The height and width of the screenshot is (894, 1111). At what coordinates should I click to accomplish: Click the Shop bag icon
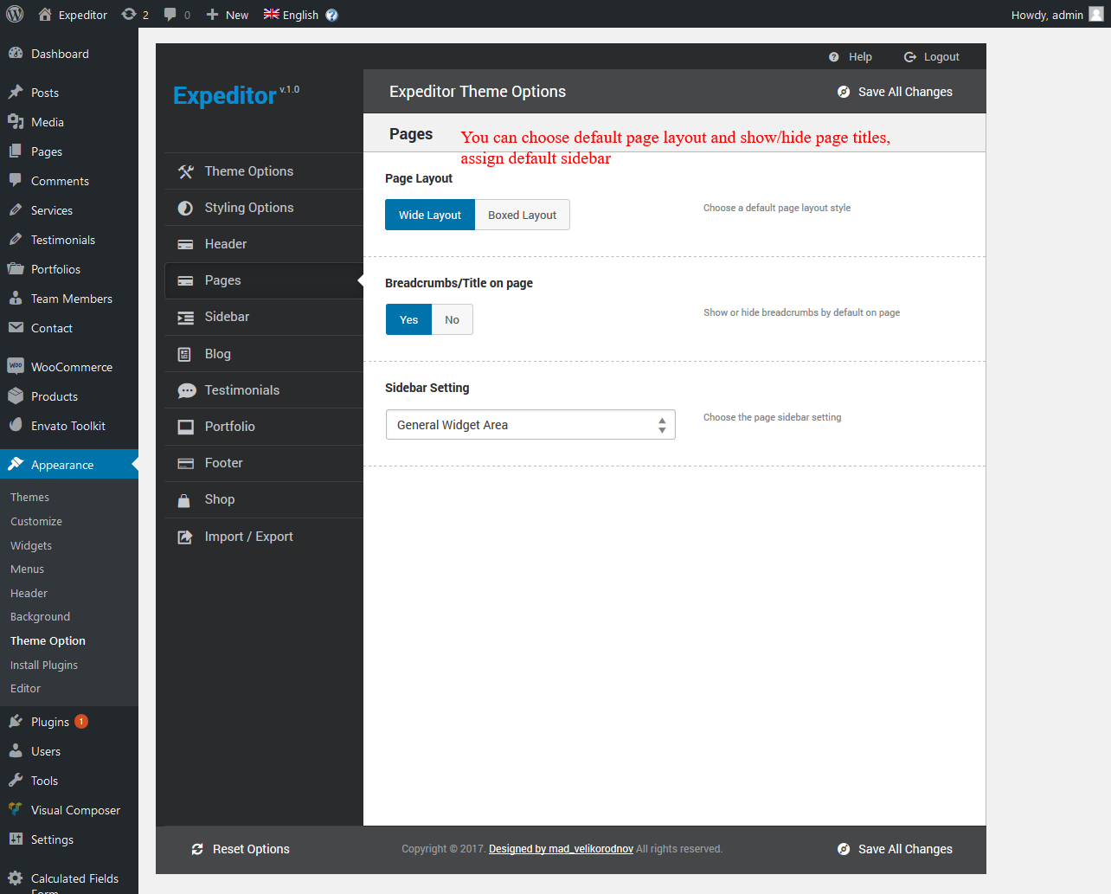tap(184, 500)
